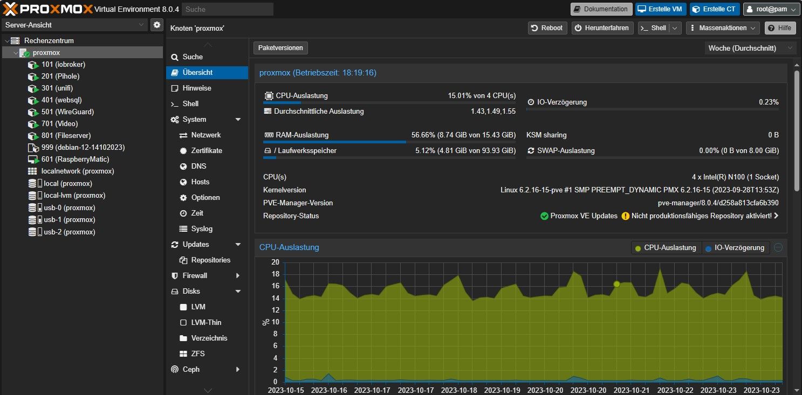Click the Erstelle CT button
The image size is (802, 395).
pos(715,9)
